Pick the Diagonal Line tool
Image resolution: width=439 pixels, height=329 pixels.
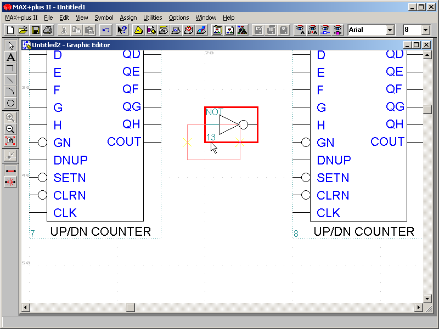[10, 80]
